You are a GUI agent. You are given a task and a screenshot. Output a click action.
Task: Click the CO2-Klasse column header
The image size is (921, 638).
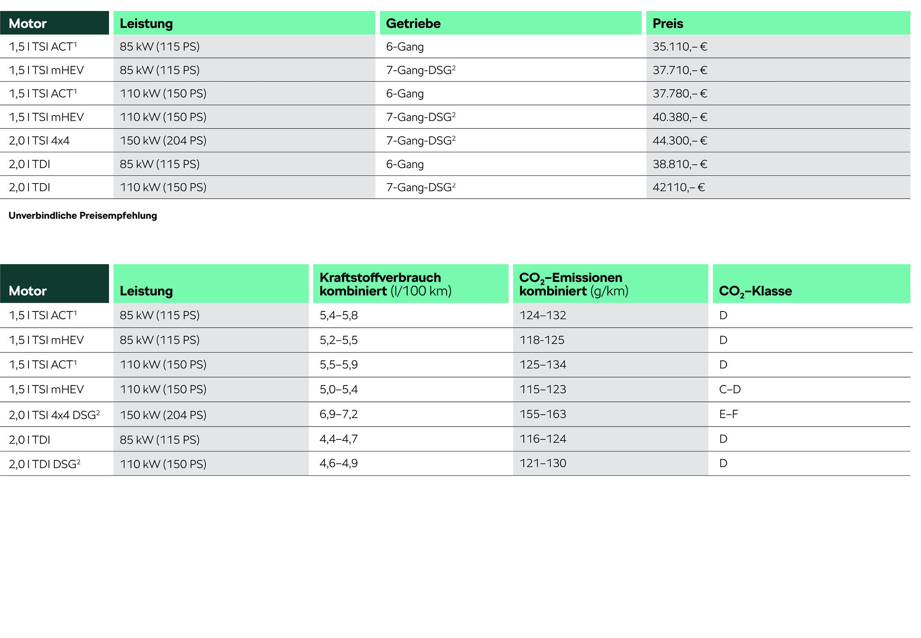(755, 291)
